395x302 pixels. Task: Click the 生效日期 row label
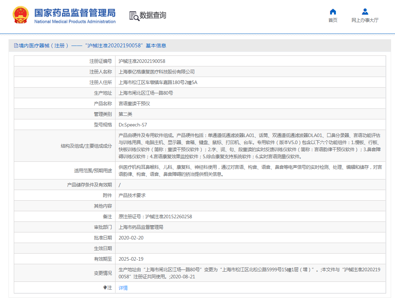(103, 248)
